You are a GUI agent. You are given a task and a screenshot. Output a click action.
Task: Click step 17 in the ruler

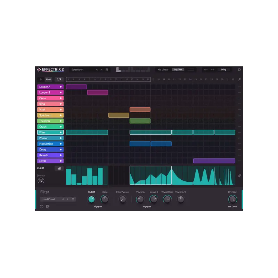153,80
